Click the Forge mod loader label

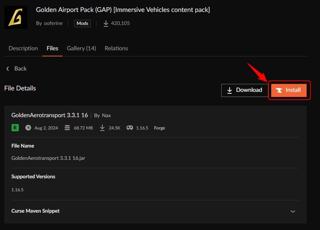coord(159,128)
